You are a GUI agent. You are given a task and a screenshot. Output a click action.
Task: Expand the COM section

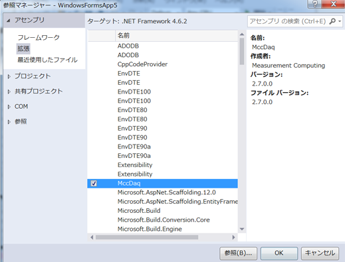tap(9, 107)
